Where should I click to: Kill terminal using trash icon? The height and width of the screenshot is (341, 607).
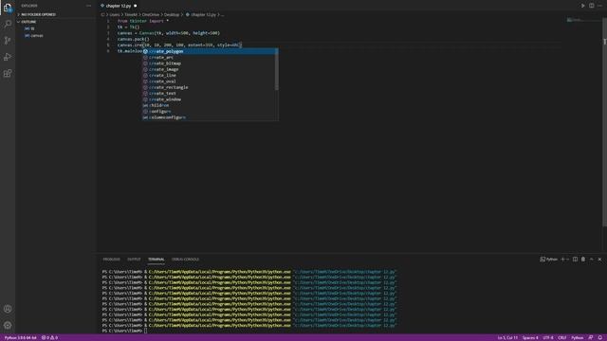[x=583, y=260]
